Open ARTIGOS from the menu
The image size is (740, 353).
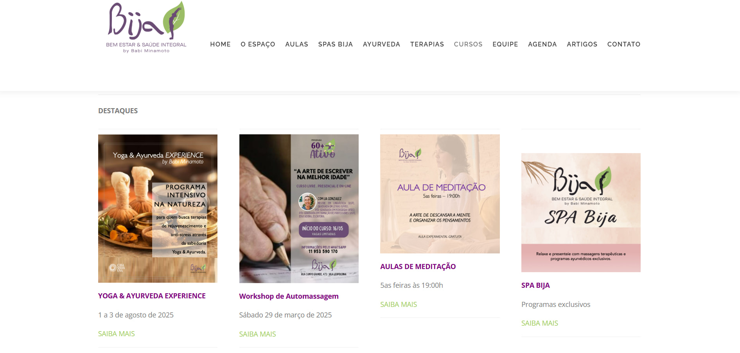pyautogui.click(x=582, y=44)
